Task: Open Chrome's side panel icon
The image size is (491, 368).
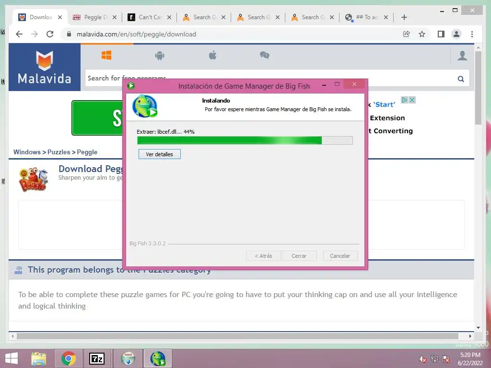Action: [441, 34]
